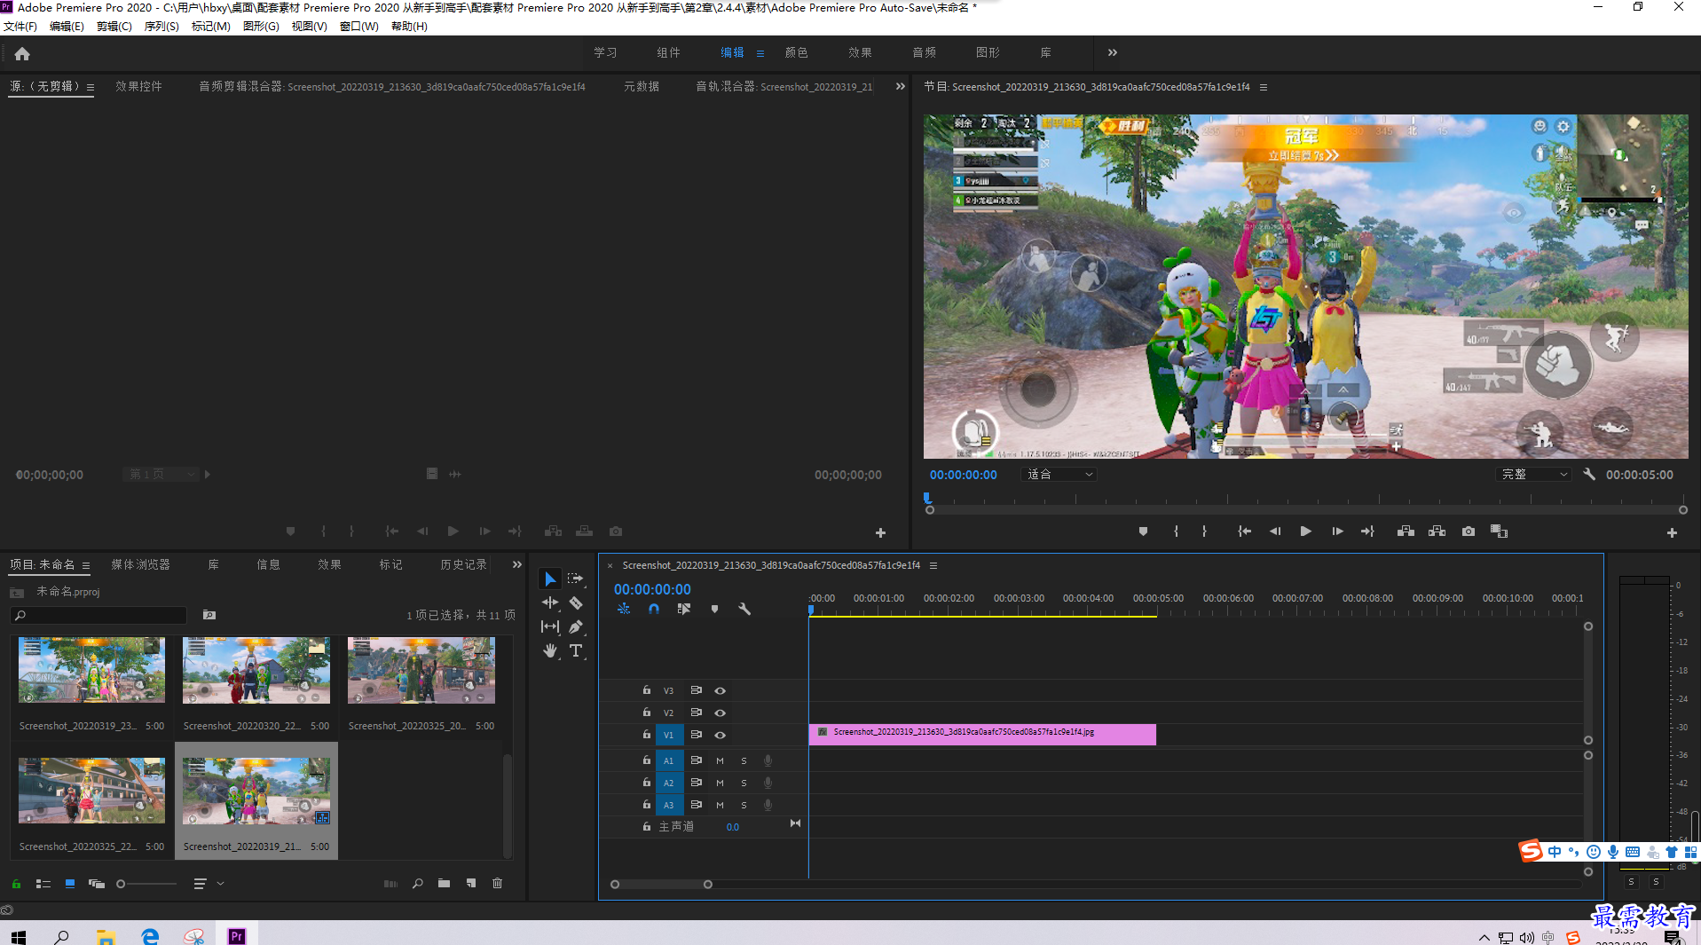Play in Program monitor
This screenshot has height=945, width=1701.
coord(1305,532)
